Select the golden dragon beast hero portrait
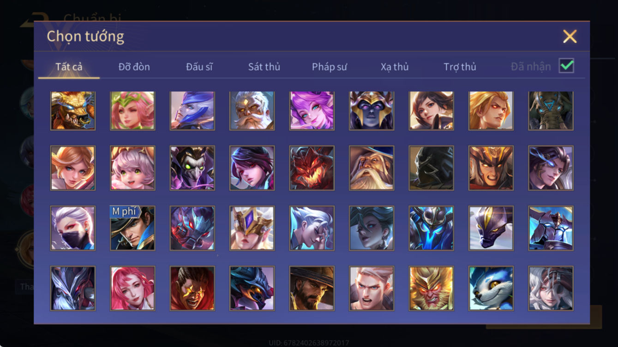618x347 pixels. pos(73,111)
